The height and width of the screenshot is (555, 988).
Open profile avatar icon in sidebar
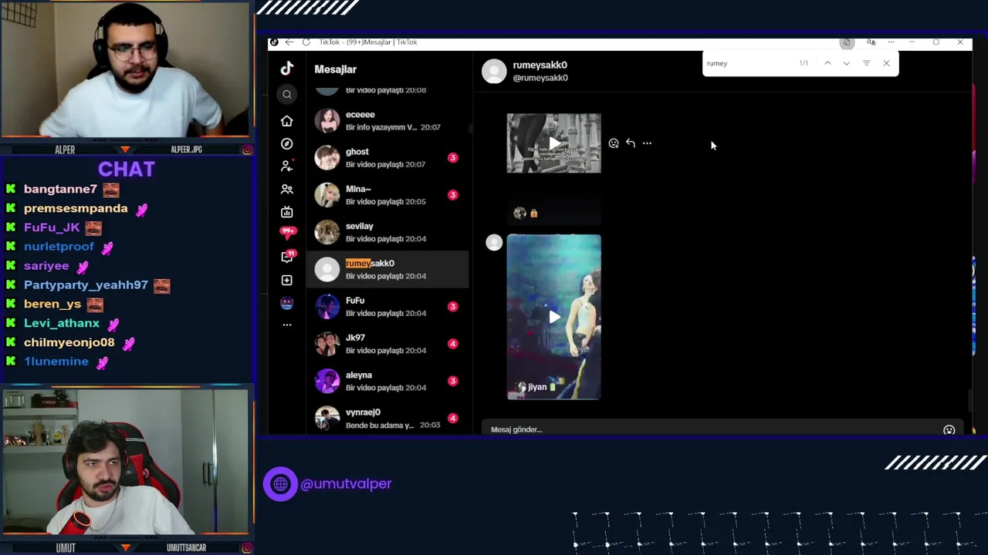point(287,303)
